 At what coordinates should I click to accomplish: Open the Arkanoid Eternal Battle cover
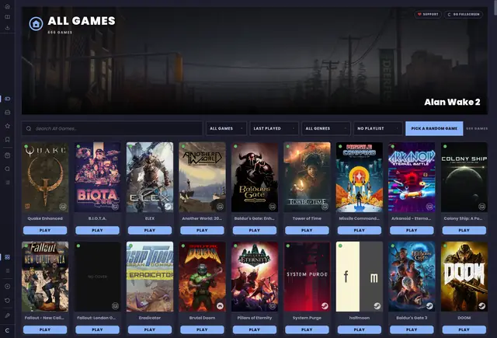click(412, 177)
